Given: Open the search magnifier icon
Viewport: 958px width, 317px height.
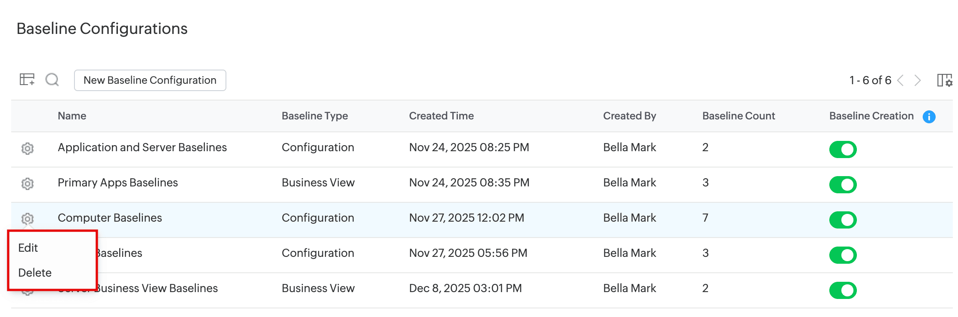Looking at the screenshot, I should pos(52,79).
